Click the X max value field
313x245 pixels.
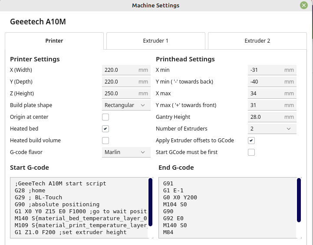tap(272, 94)
